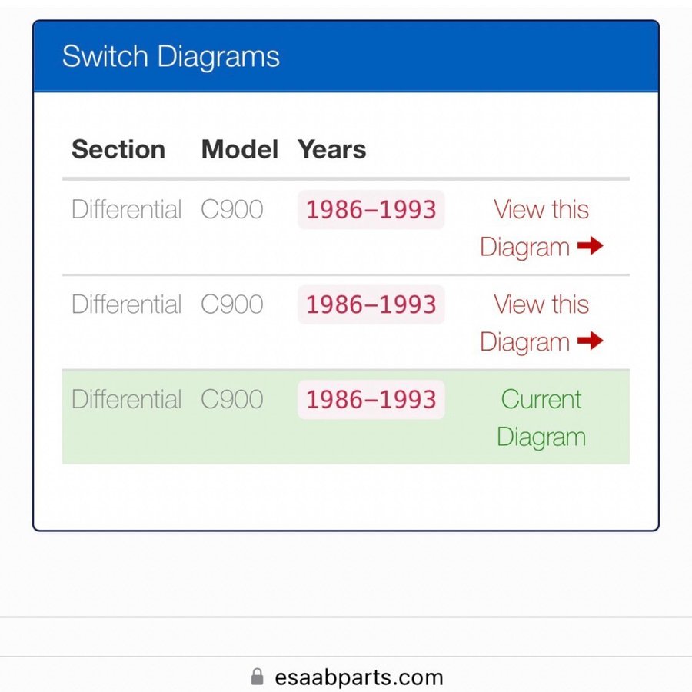Screen dimensions: 692x692
Task: Click the Years column header
Action: 332,149
